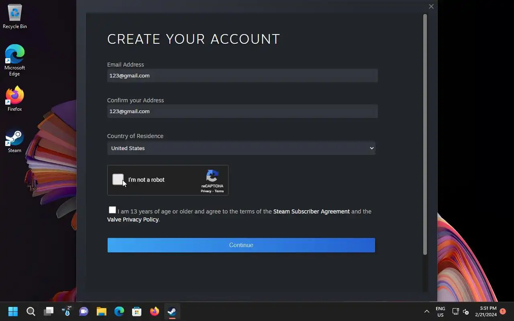Click the reCAPTCHA logo icon
Image resolution: width=514 pixels, height=321 pixels.
point(212,176)
